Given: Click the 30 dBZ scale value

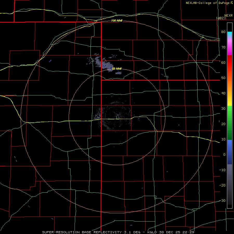Looking at the screenshot, I should [223, 109].
